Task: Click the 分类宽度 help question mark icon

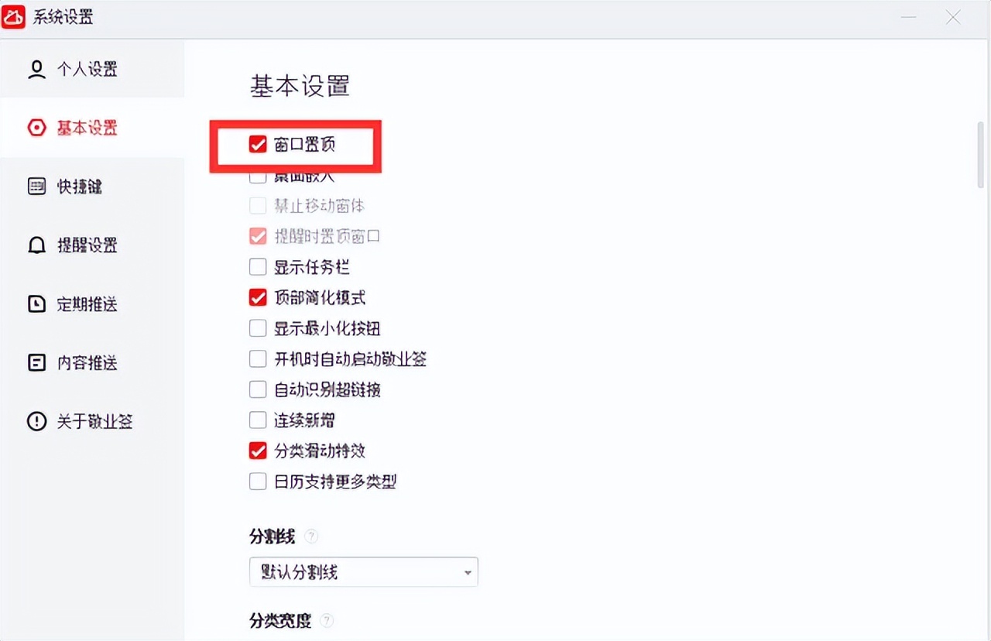Action: (x=327, y=620)
